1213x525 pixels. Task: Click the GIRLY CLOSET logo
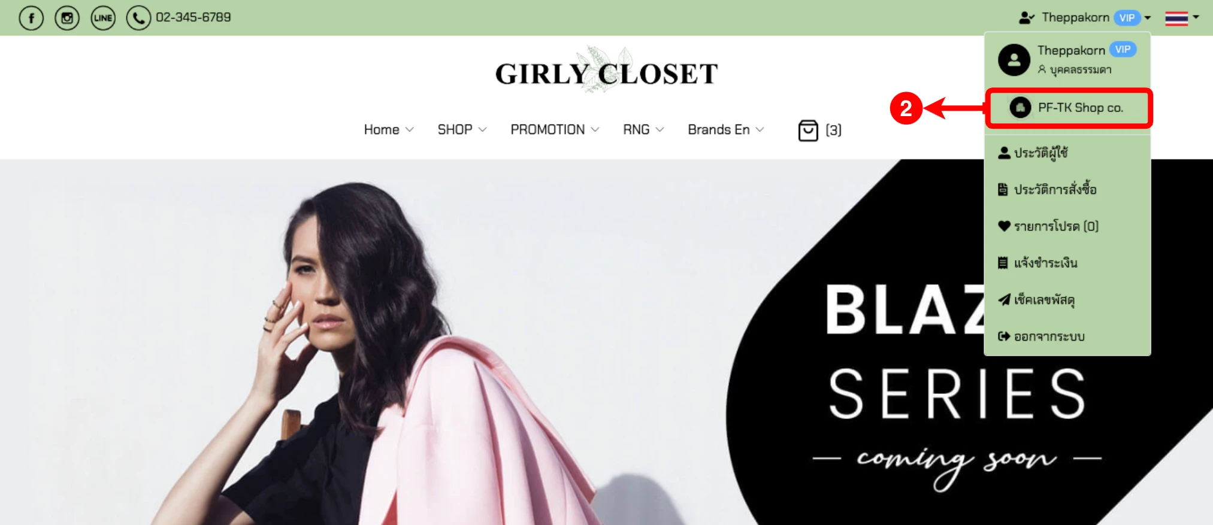(x=606, y=72)
